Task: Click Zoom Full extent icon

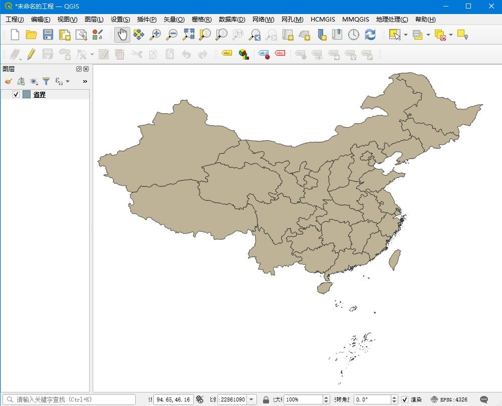Action: click(188, 35)
